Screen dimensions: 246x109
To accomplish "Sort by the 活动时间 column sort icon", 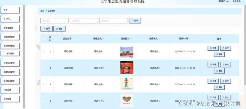I will (189, 39).
